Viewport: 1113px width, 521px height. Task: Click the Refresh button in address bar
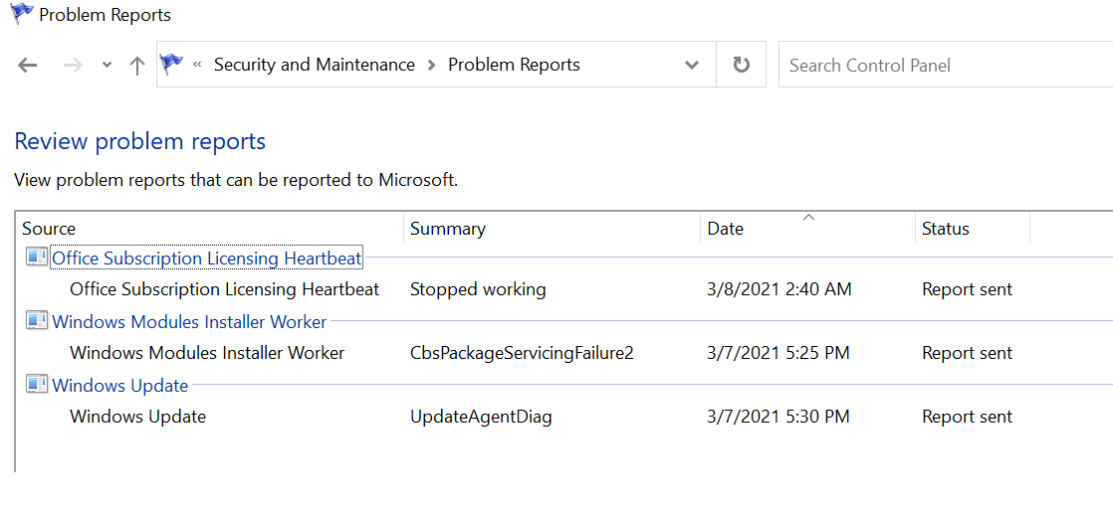click(x=741, y=65)
